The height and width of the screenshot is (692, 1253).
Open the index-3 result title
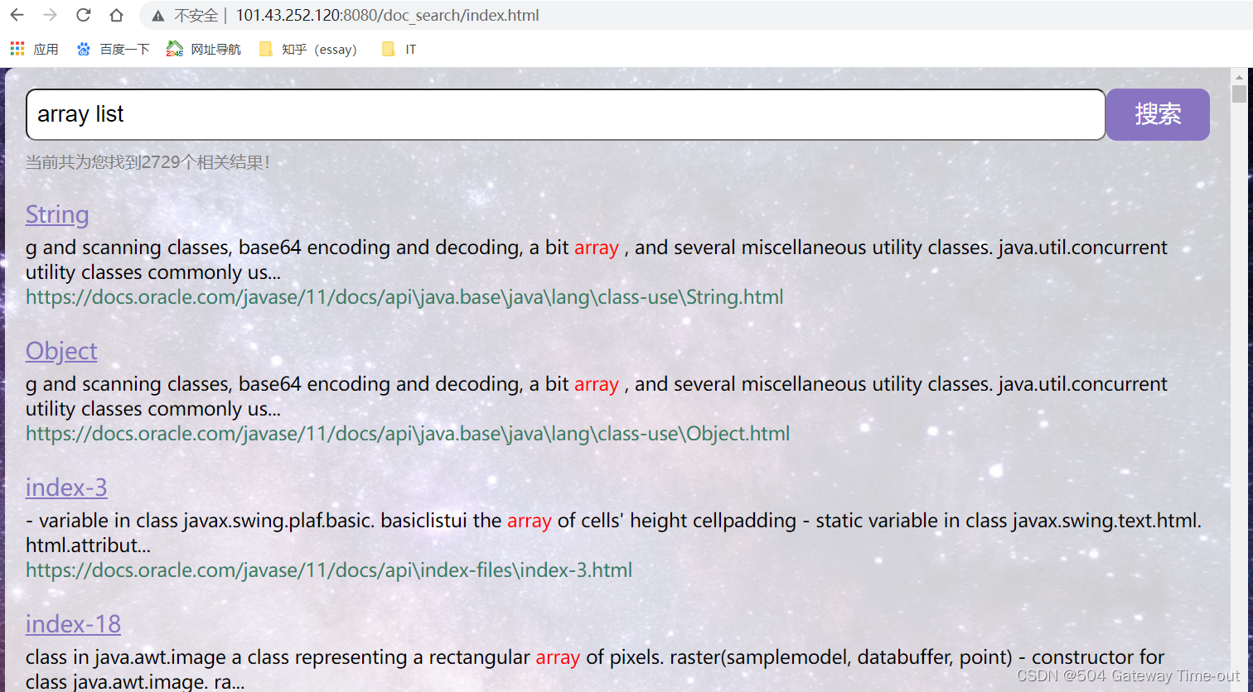coord(66,488)
